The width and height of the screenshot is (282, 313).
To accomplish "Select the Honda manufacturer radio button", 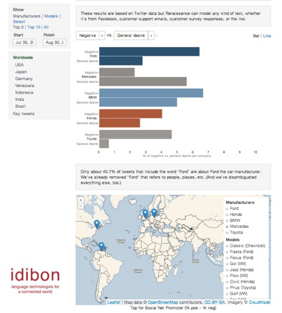I will pyautogui.click(x=227, y=215).
